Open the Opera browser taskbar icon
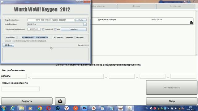 49,108
